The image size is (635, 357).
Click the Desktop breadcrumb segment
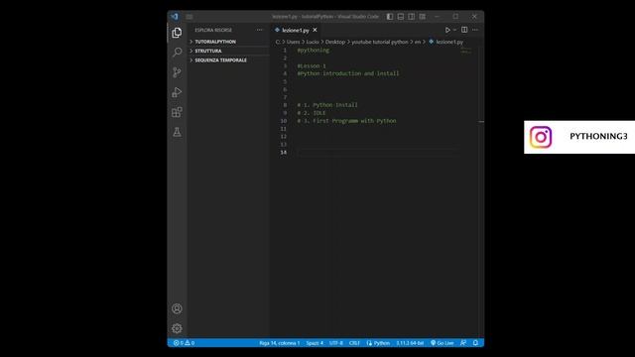tap(335, 42)
